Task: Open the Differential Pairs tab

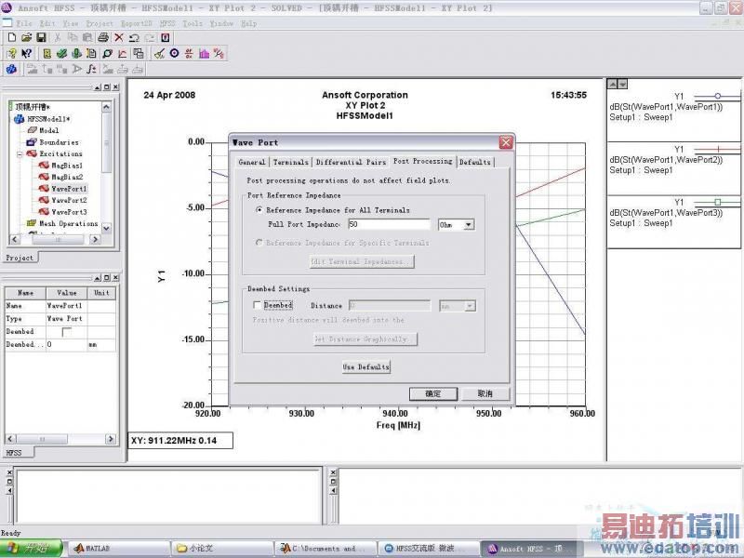Action: 351,162
